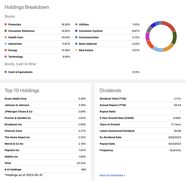Screen dimensions: 186x181
Task: Click the light blue Industrials legend dot
Action: 6,44
